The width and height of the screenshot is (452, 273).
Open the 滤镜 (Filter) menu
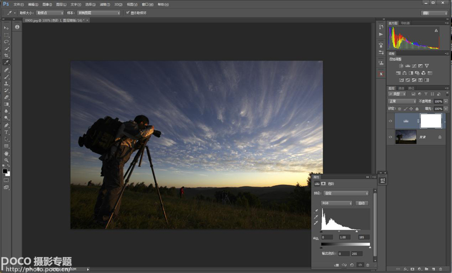click(x=105, y=4)
